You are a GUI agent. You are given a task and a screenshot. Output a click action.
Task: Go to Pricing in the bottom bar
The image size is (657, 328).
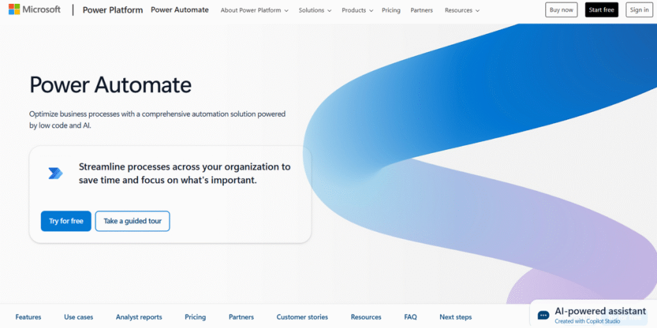(x=195, y=317)
